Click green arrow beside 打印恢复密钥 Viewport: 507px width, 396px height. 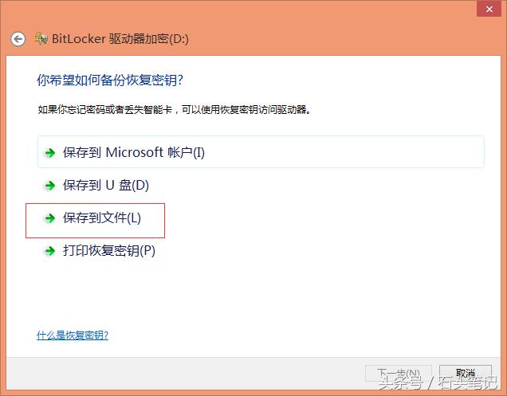coord(50,251)
